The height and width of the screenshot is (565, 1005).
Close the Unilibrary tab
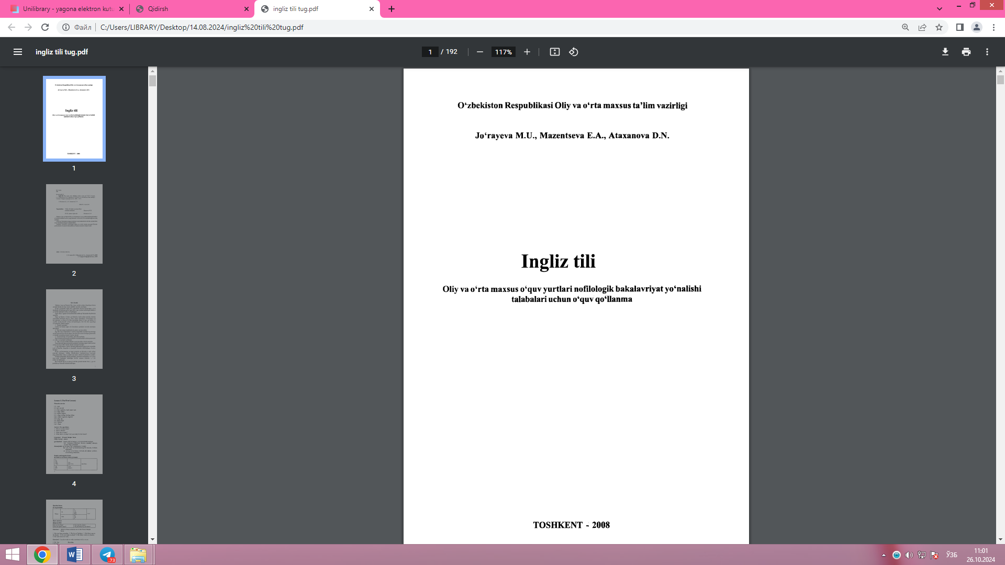coord(121,9)
